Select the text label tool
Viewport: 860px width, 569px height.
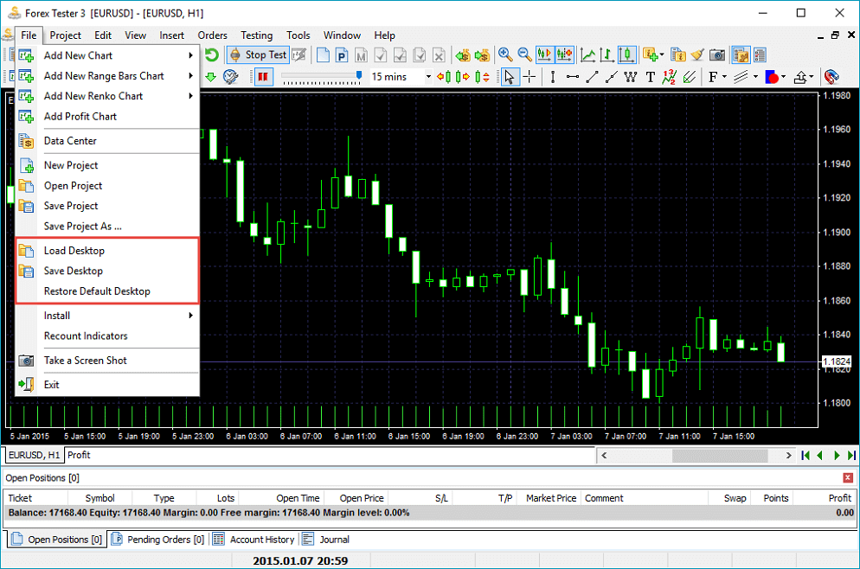pos(650,77)
